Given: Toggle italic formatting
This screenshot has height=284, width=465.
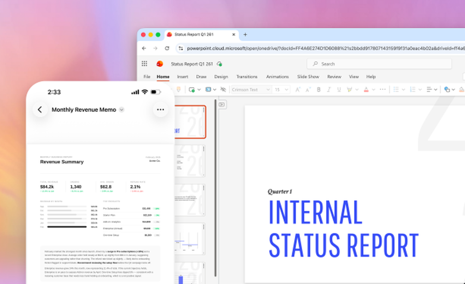Looking at the screenshot, I should click(x=328, y=89).
